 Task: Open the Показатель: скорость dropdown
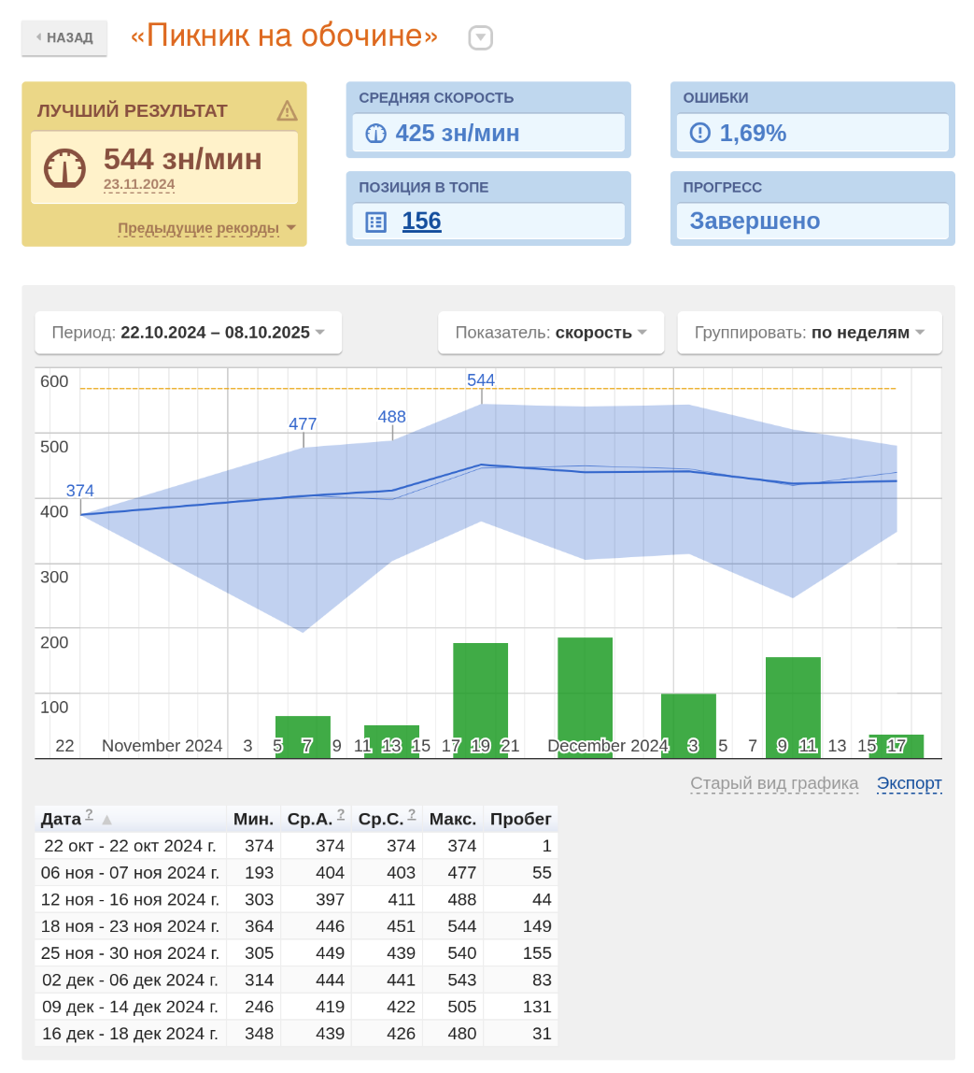pos(551,333)
